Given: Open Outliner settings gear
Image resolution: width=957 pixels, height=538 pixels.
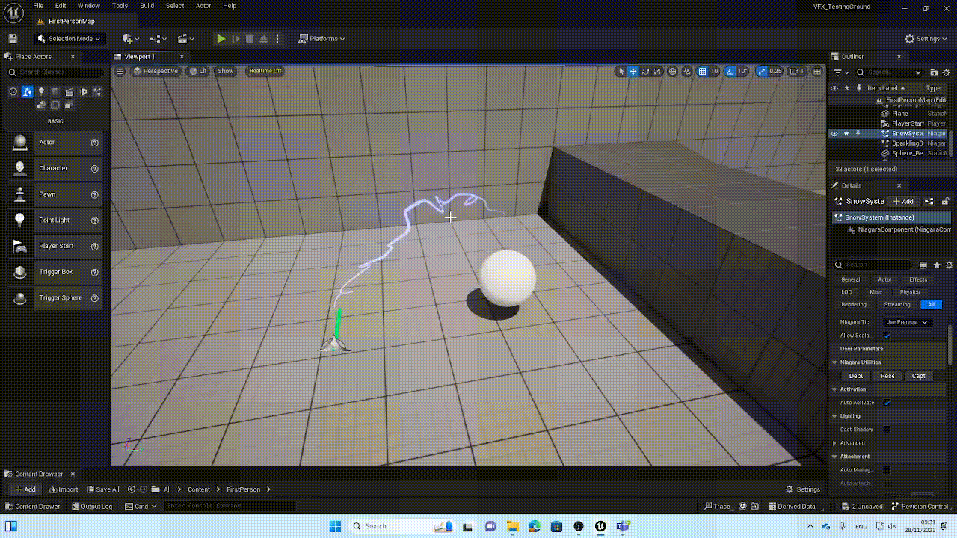Looking at the screenshot, I should coord(947,72).
